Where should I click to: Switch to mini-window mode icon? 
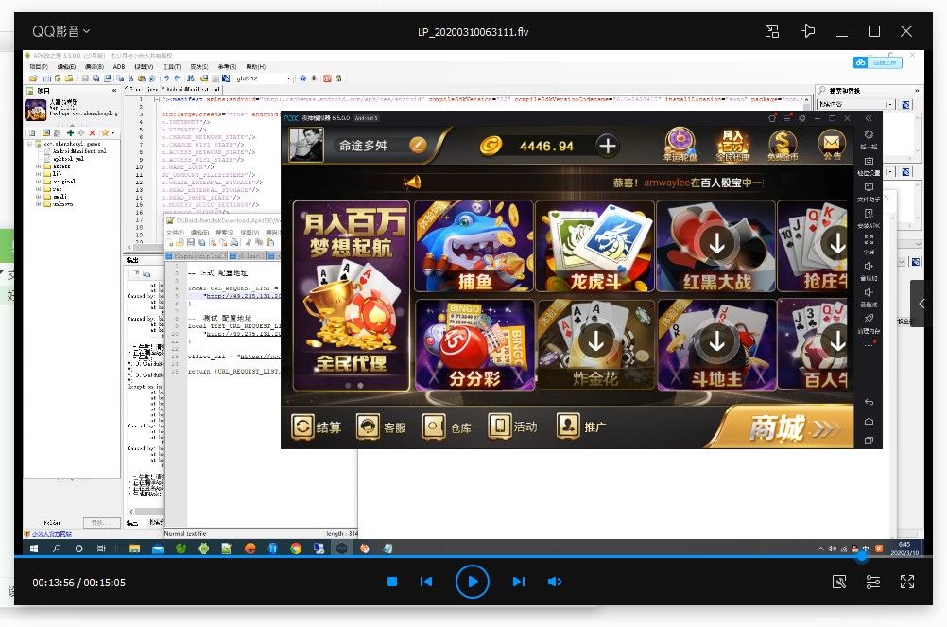[772, 31]
